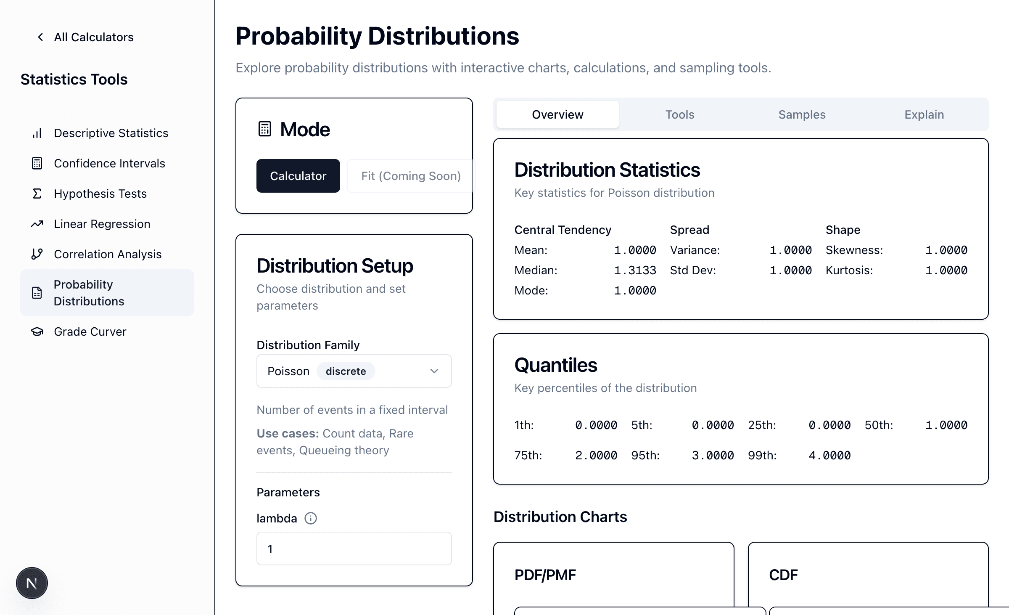1009x615 pixels.
Task: Go back via All Calculators link
Action: (93, 37)
